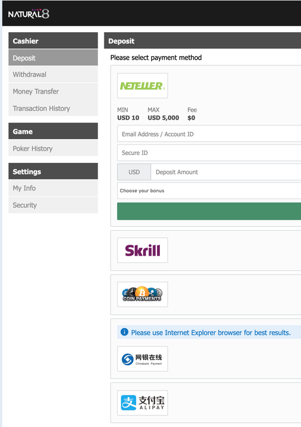This screenshot has width=301, height=427.
Task: Click the Settings section header
Action: [x=53, y=171]
